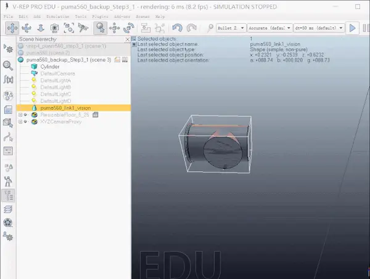Select DefaultLightC in hierarchy

click(x=55, y=94)
